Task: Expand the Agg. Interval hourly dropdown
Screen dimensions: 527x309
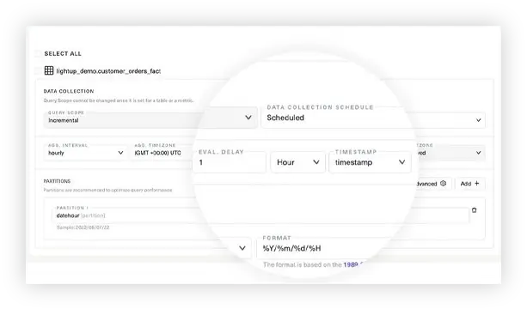Action: point(86,153)
